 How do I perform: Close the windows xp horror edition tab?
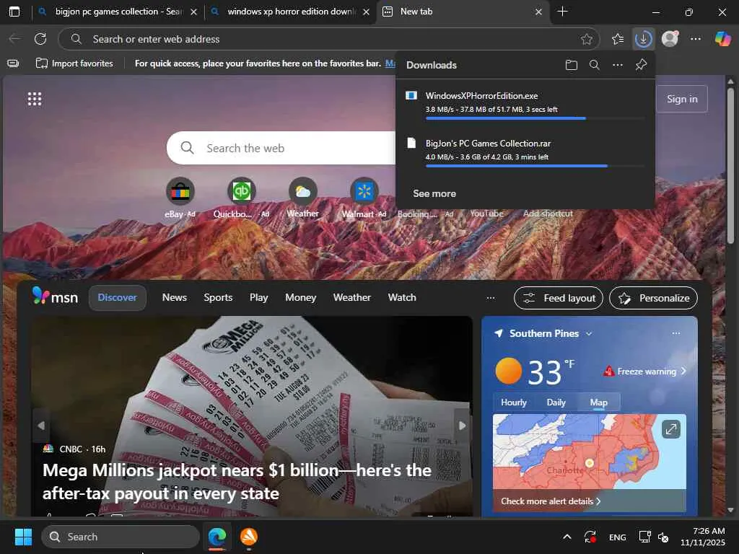coord(366,12)
